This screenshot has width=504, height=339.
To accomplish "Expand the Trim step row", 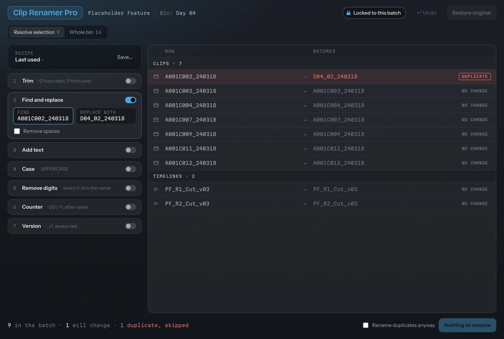I will 74,81.
